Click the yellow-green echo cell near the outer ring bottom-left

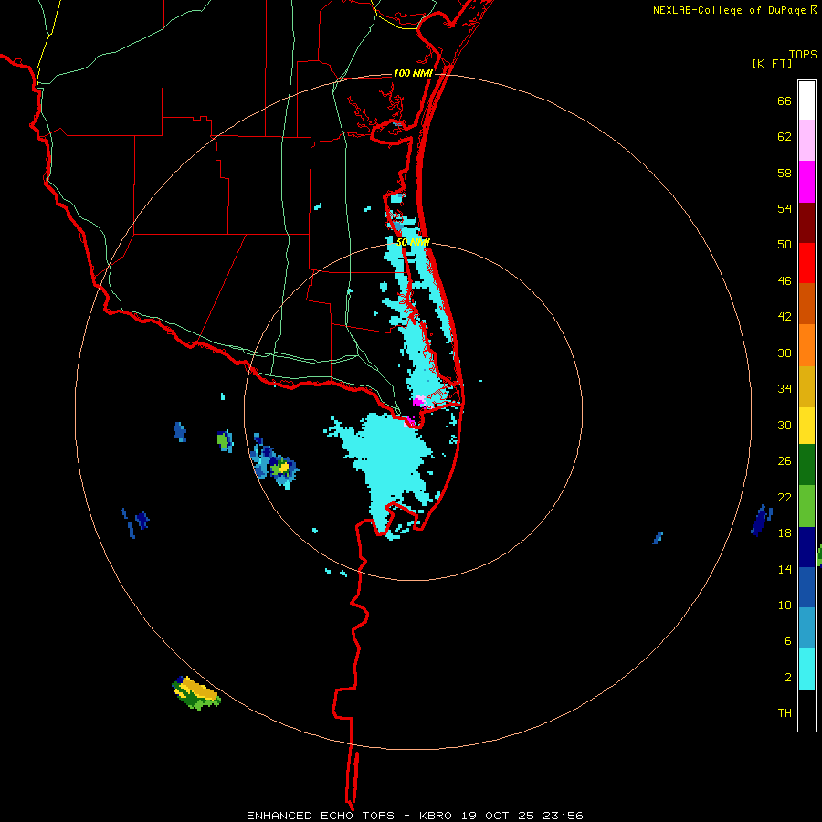click(x=196, y=693)
